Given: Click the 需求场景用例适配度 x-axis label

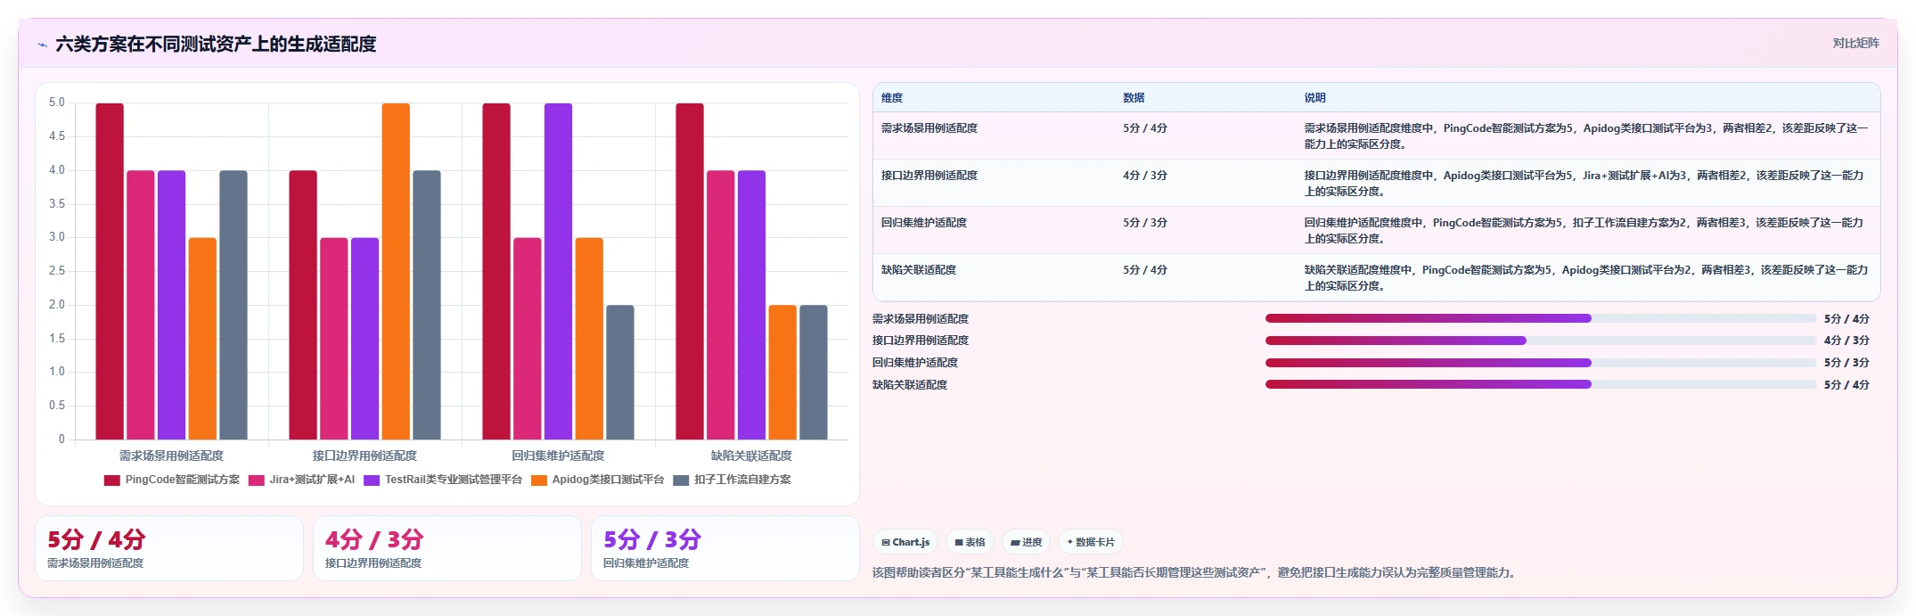Looking at the screenshot, I should [x=171, y=456].
